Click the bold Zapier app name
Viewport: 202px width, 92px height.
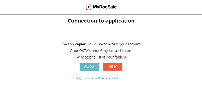point(80,44)
